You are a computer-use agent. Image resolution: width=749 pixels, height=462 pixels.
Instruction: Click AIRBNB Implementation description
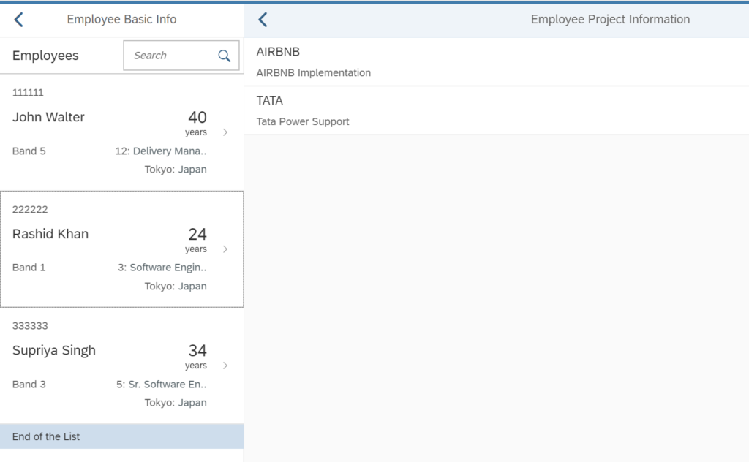pyautogui.click(x=313, y=72)
